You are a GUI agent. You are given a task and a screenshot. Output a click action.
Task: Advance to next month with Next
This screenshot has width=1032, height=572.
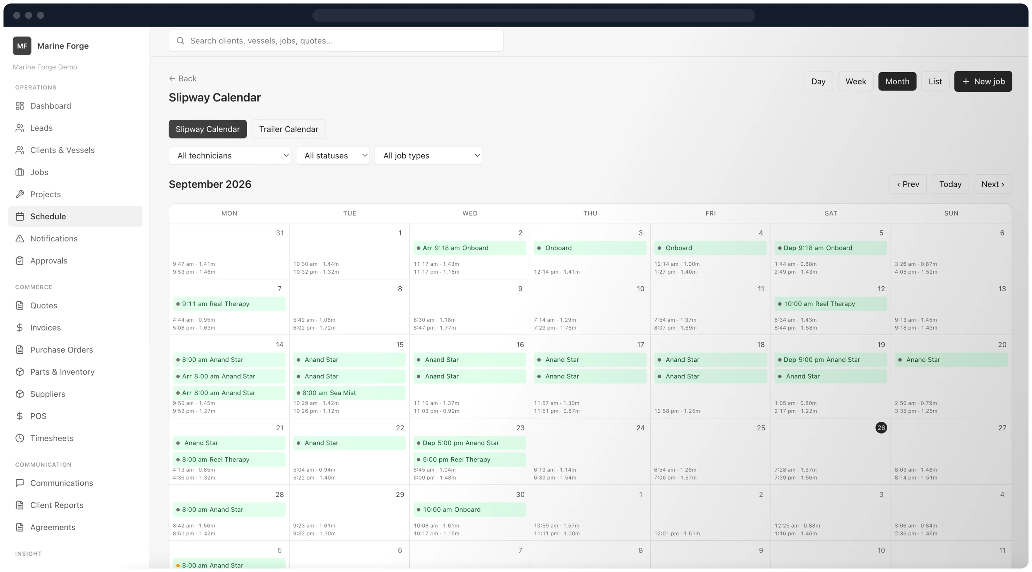point(993,185)
